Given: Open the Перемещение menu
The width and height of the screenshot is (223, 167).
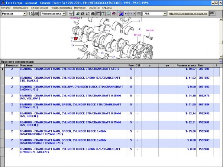Looking at the screenshot, I should 21,8.
